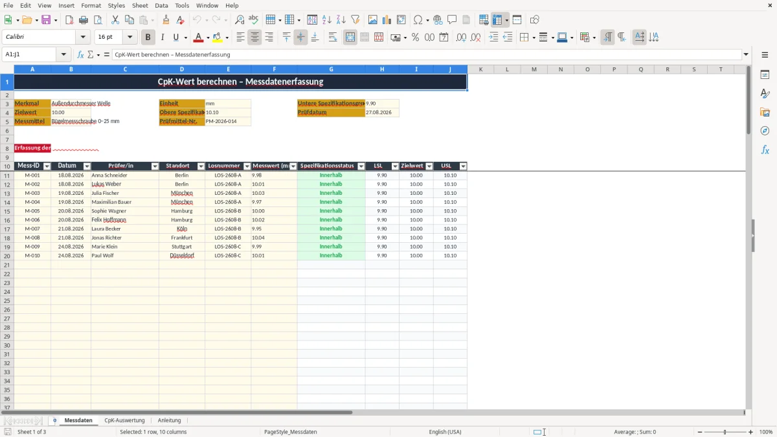Select row 15 header
This screenshot has width=777, height=437.
tap(6, 211)
